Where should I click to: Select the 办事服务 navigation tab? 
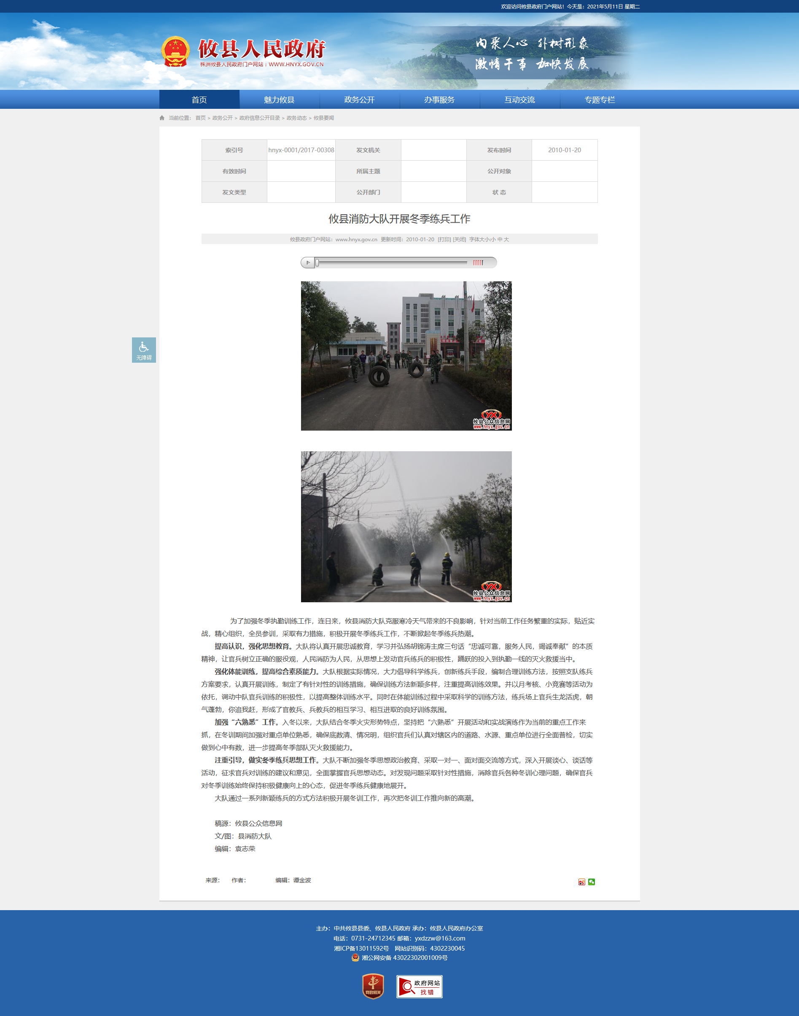[x=439, y=100]
